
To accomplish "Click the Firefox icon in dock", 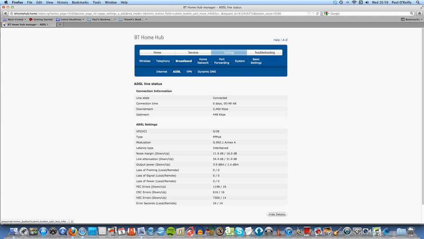I will pyautogui.click(x=73, y=231).
